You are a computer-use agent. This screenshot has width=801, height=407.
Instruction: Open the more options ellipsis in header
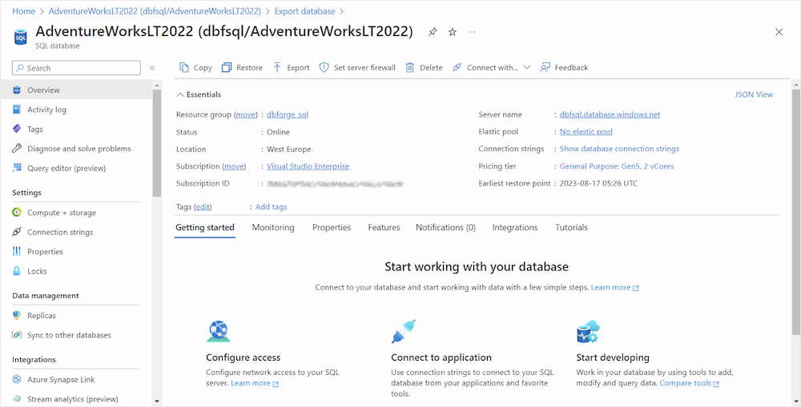click(x=472, y=32)
